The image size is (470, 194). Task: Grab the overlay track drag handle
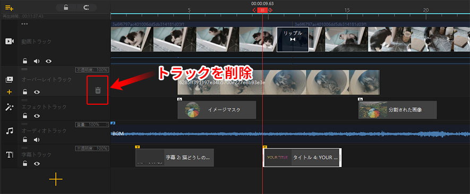24,69
